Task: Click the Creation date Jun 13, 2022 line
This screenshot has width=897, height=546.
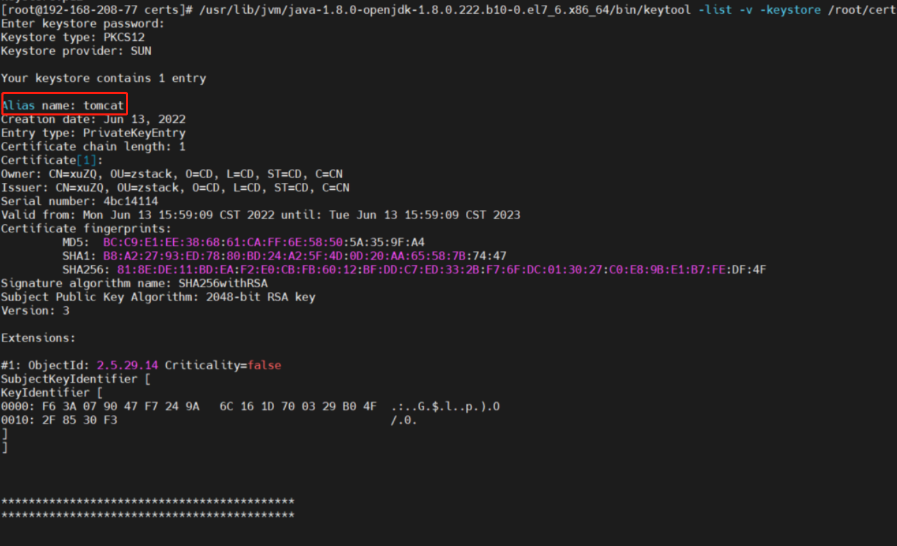Action: point(93,119)
